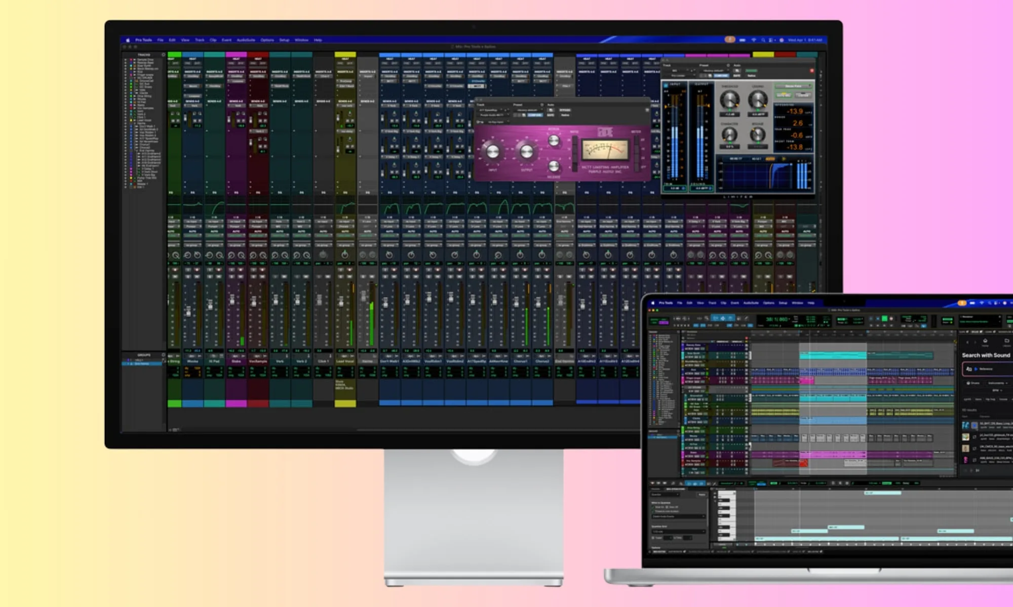The width and height of the screenshot is (1013, 607).
Task: Toggle Bypass in the purple compressor header
Action: pyautogui.click(x=564, y=110)
